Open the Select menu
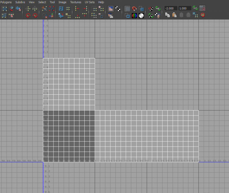 coord(42,2)
